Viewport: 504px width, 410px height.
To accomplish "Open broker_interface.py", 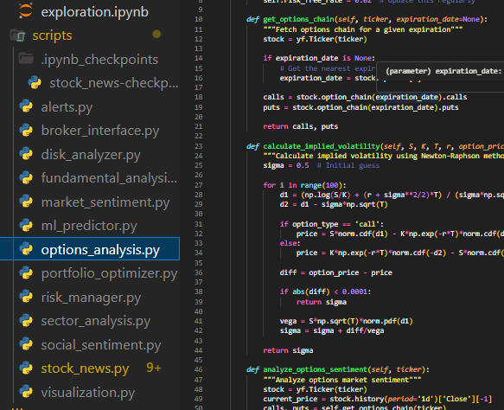I will (100, 131).
